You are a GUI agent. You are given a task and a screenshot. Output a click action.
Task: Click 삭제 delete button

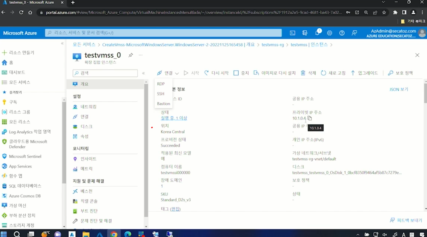coord(308,73)
